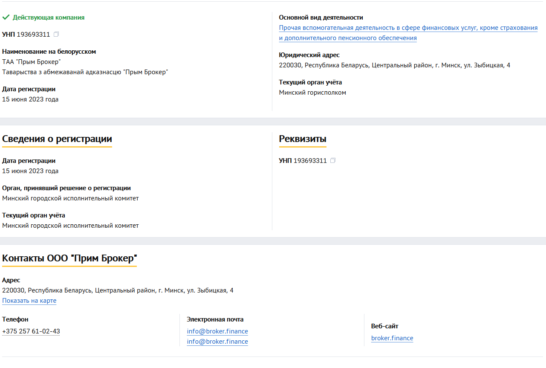Call the phone number +375 257 61-02-43
Screen dimensions: 546x368
click(31, 331)
